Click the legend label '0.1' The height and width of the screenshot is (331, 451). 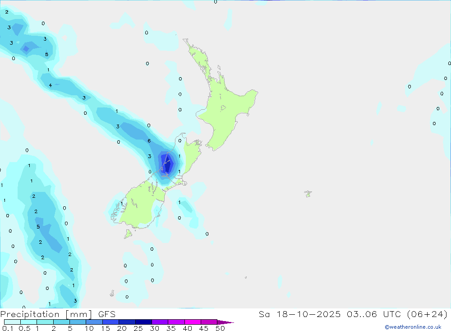pos(8,328)
